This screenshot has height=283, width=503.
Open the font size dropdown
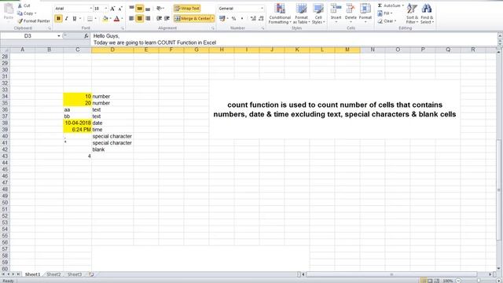click(x=106, y=9)
